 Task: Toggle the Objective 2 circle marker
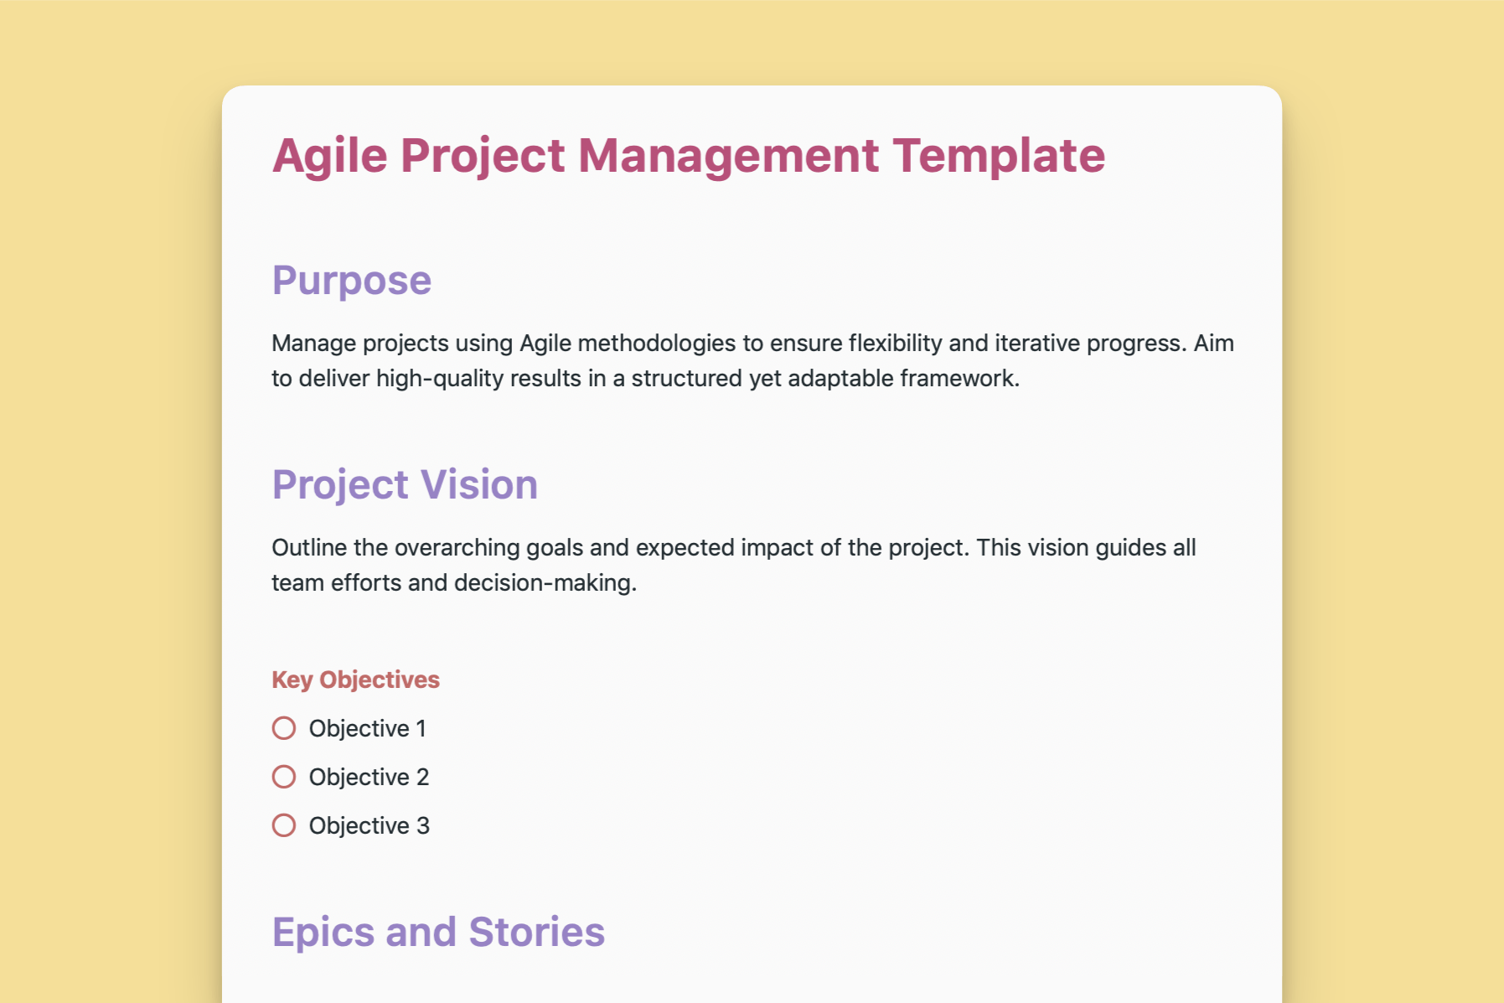(x=284, y=777)
